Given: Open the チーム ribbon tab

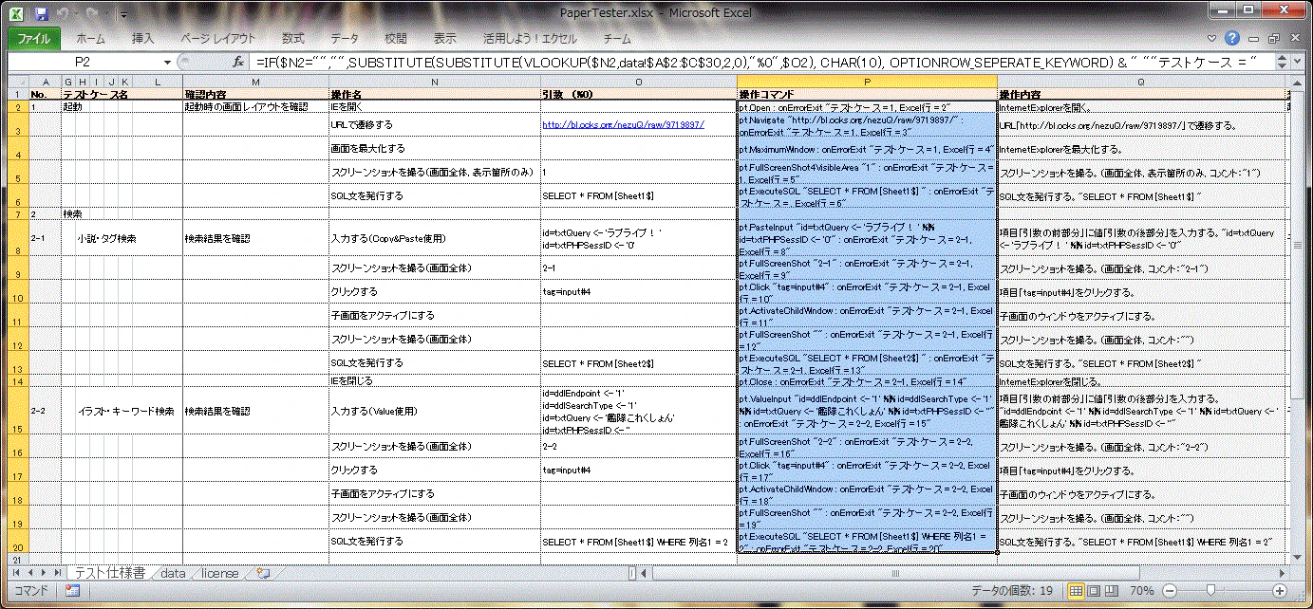Looking at the screenshot, I should pos(618,39).
